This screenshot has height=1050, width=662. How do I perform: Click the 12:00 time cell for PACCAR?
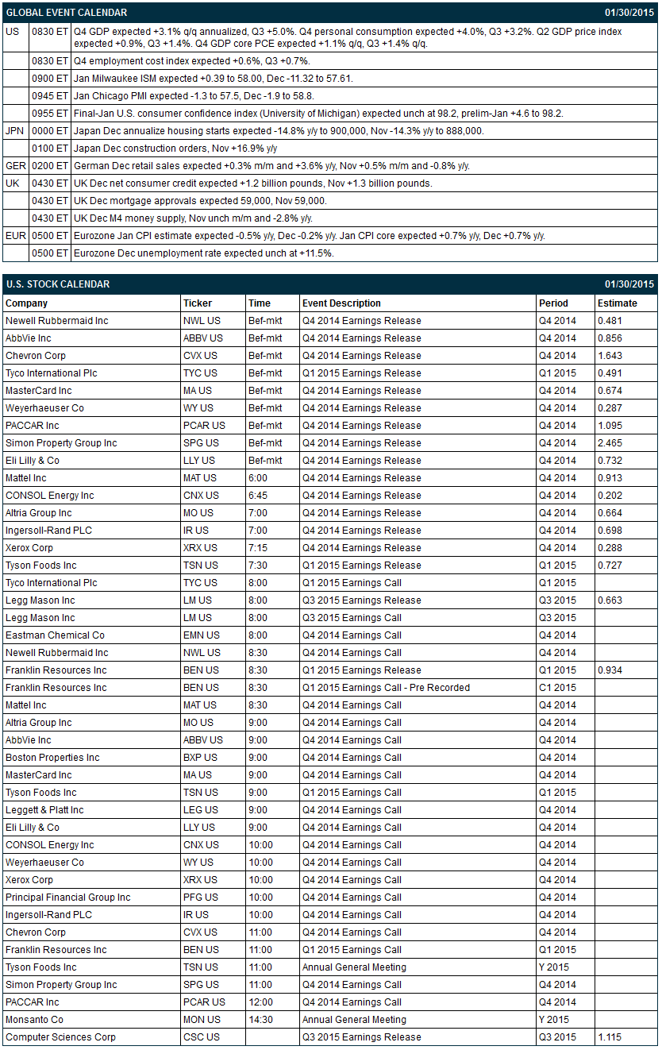tap(272, 1002)
